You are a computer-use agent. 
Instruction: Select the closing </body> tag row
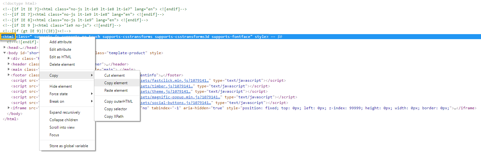15,114
